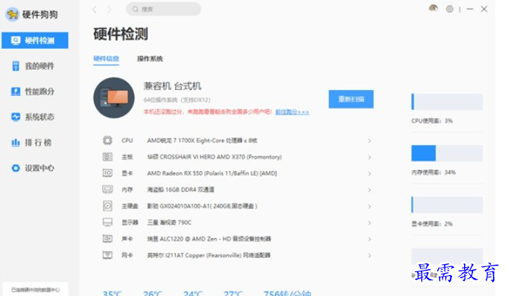Open the round settings icon in title bar

[450, 9]
